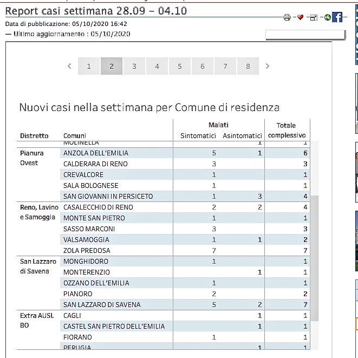Image resolution: width=358 pixels, height=358 pixels.
Task: Go to previous page with left chevron
Action: click(x=69, y=66)
